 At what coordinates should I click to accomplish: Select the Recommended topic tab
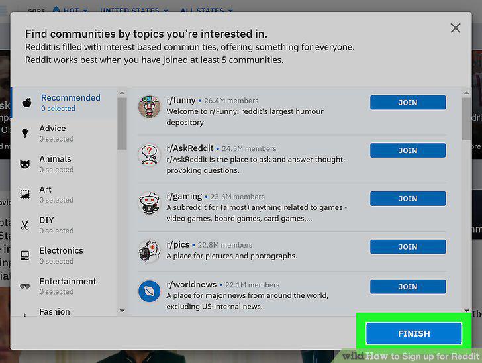pos(64,103)
